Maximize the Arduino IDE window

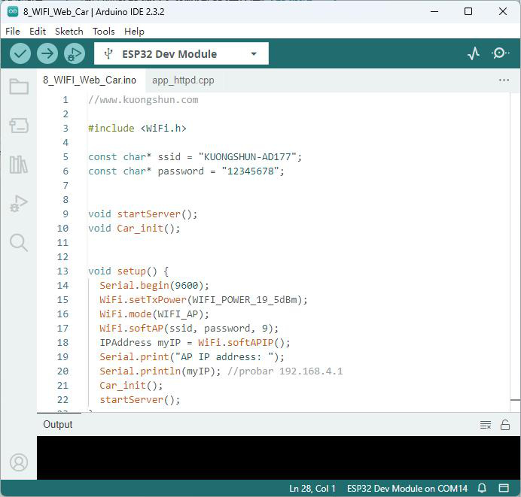coord(468,11)
